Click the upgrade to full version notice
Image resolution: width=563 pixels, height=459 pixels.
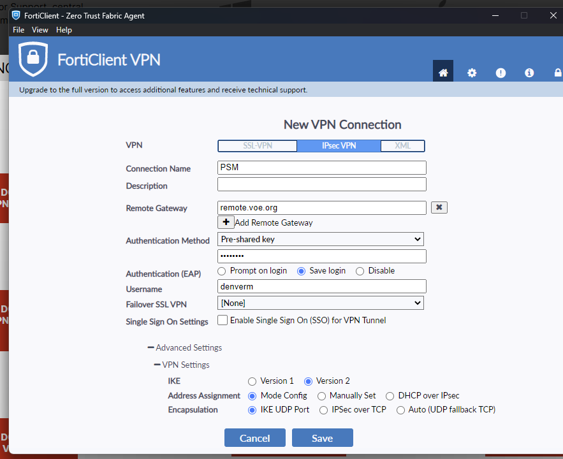163,90
